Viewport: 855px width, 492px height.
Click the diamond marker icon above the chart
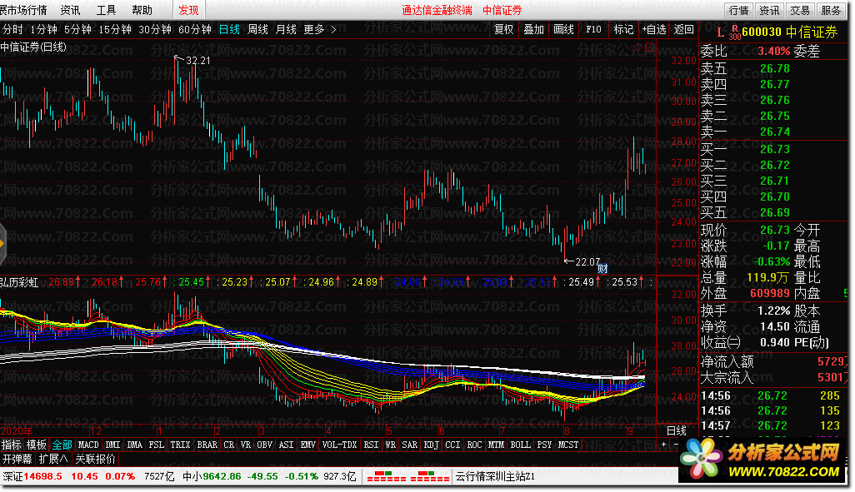[638, 47]
